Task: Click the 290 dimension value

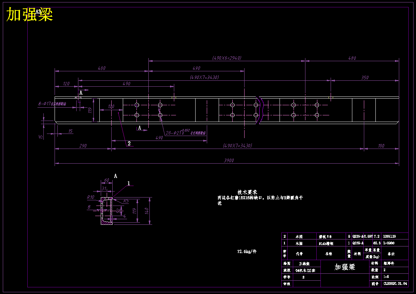Action: click(x=83, y=146)
